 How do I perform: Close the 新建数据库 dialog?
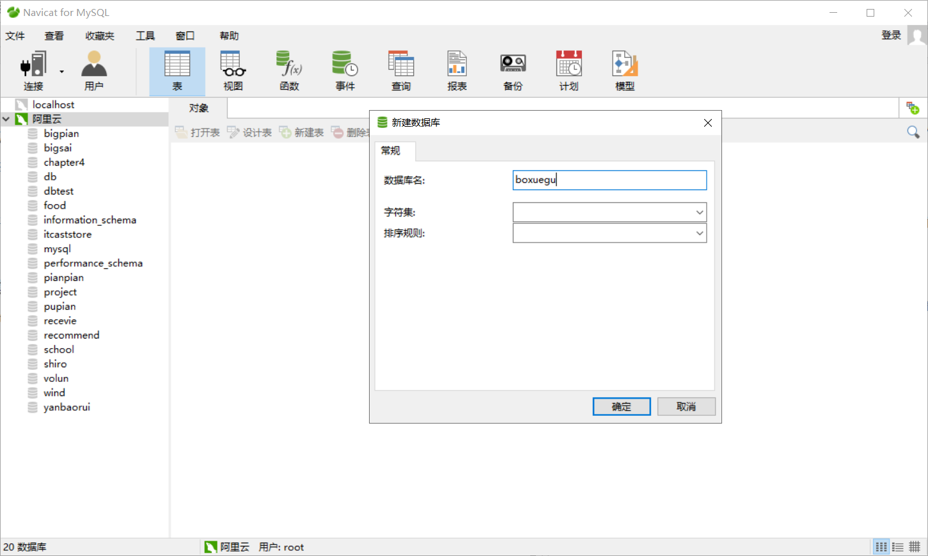pyautogui.click(x=708, y=123)
